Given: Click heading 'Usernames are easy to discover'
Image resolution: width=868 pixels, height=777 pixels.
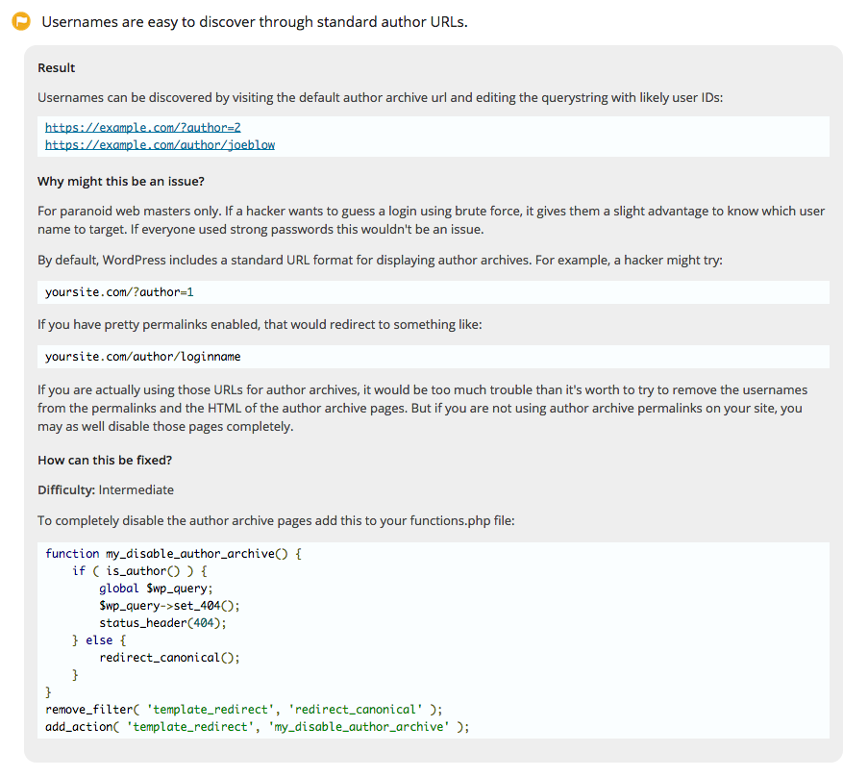Looking at the screenshot, I should pos(255,21).
